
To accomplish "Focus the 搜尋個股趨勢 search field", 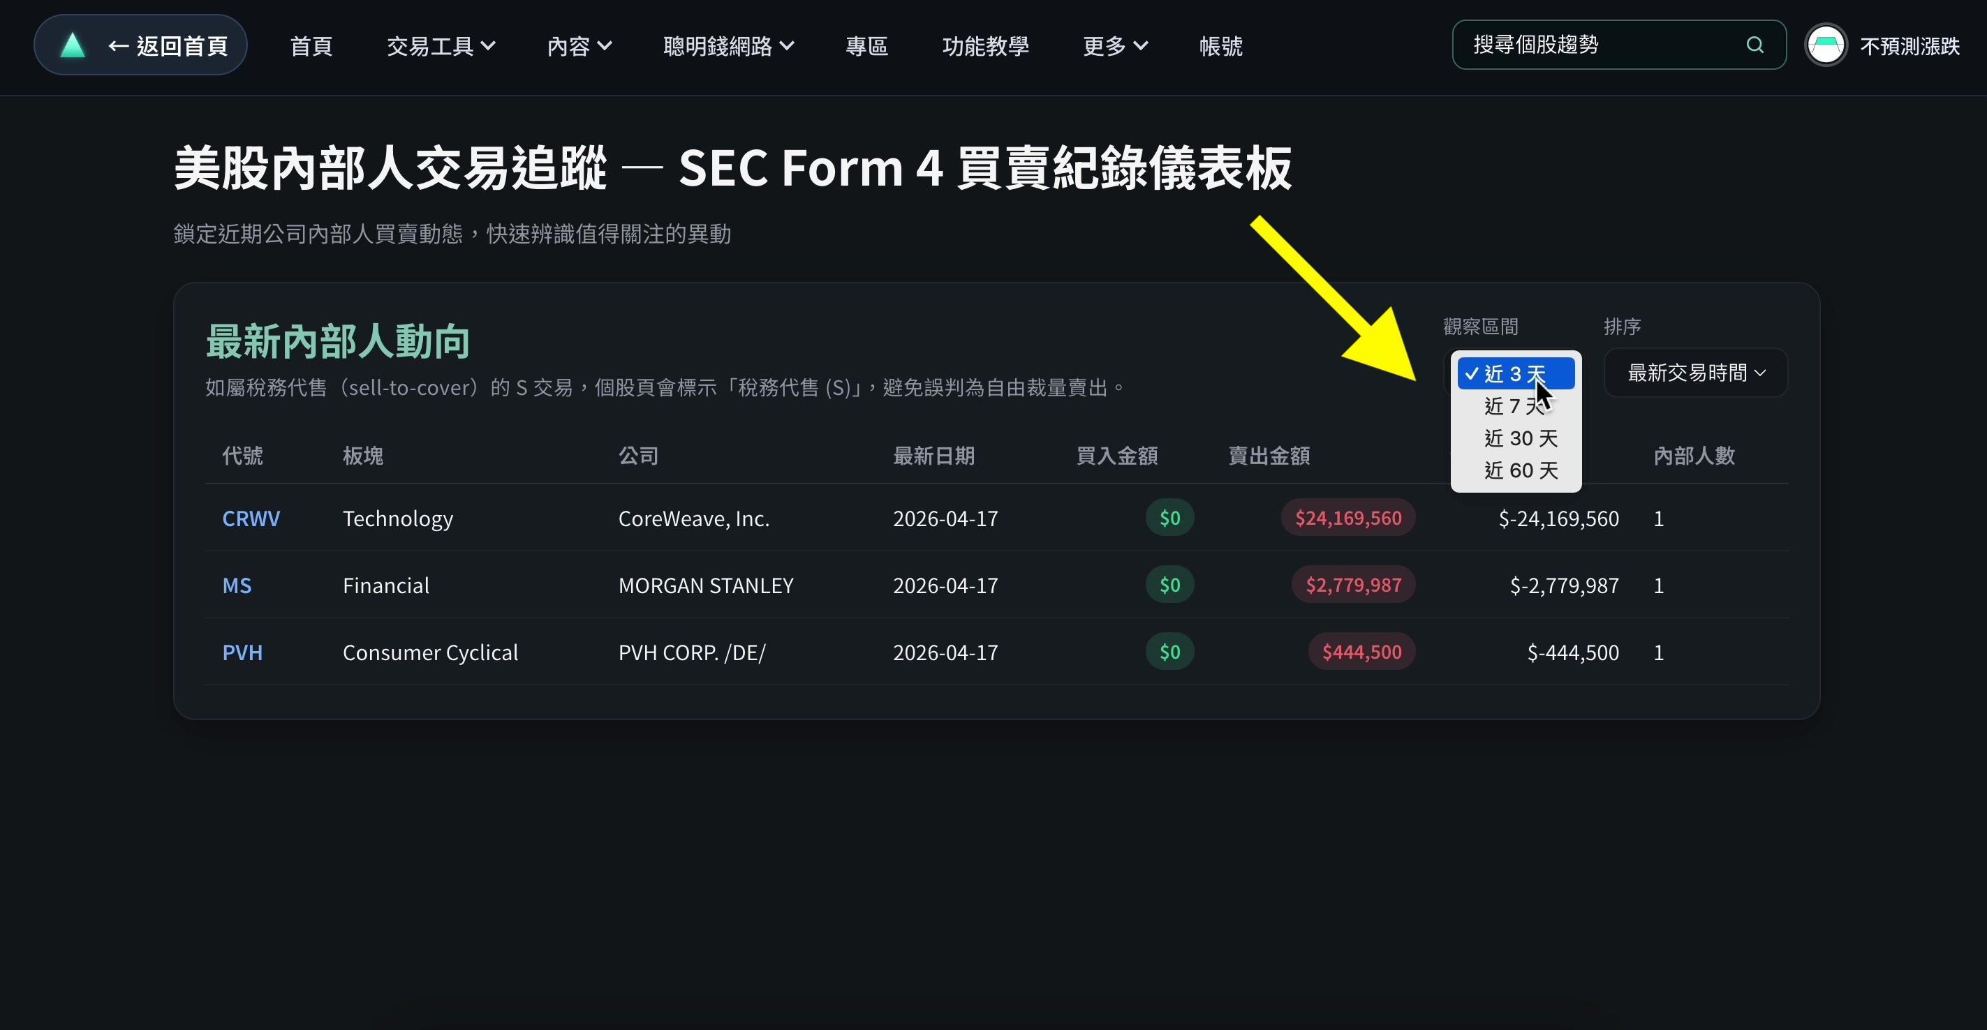I will pos(1619,45).
